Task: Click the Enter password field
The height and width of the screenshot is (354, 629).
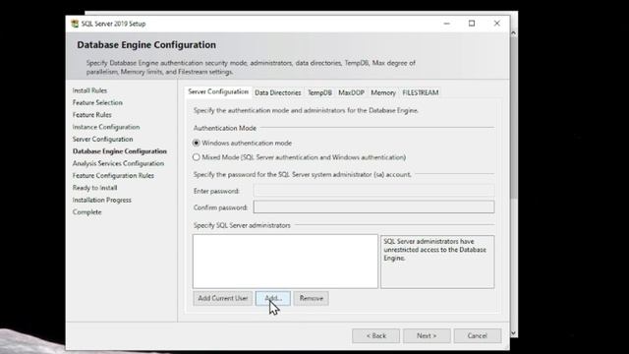Action: coord(373,191)
